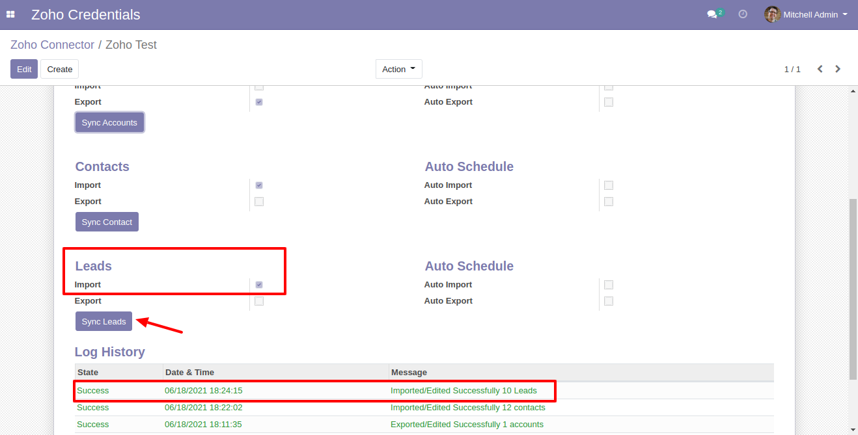
Task: Open Zoho Connector breadcrumb link
Action: [x=53, y=45]
